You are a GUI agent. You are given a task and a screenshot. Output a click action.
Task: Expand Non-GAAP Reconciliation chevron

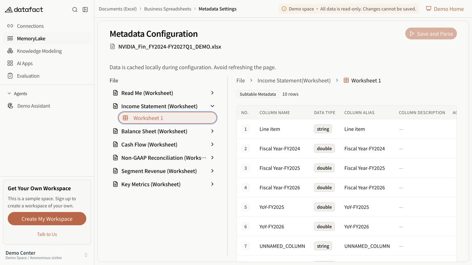212,158
